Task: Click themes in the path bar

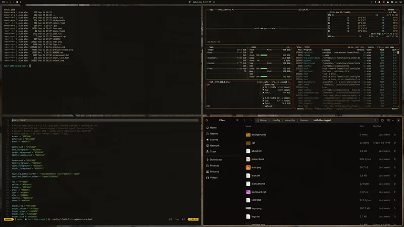Action: 304,120
